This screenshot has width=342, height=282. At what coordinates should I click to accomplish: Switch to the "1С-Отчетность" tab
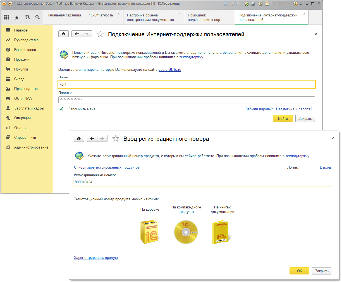click(101, 15)
